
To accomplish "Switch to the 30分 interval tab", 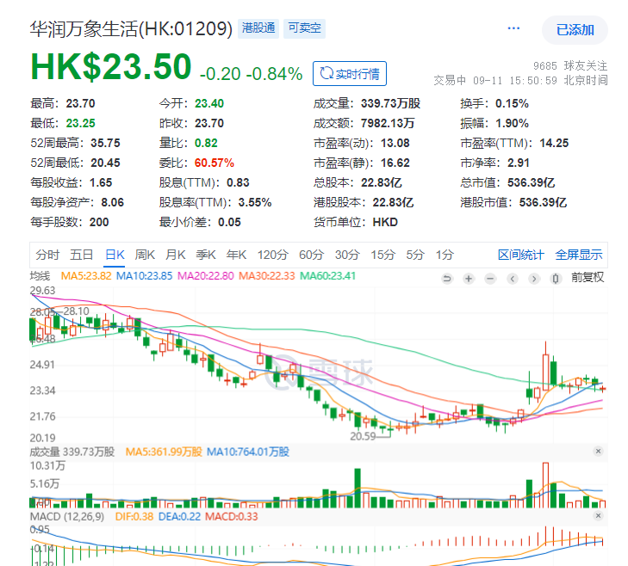I will click(347, 255).
